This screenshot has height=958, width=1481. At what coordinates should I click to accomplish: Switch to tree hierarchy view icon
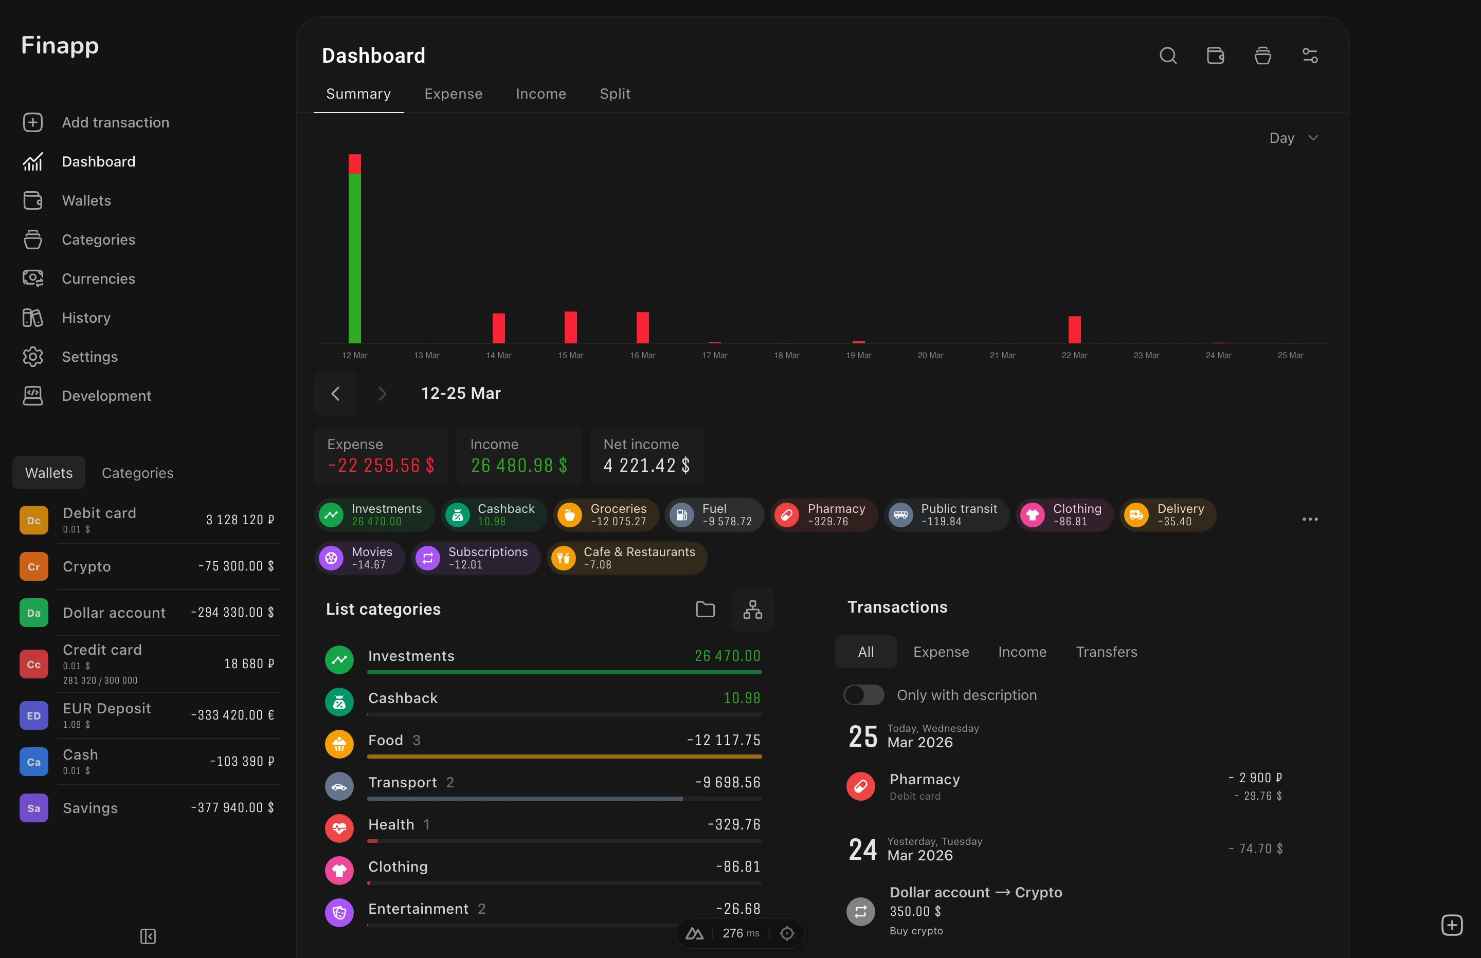[752, 610]
